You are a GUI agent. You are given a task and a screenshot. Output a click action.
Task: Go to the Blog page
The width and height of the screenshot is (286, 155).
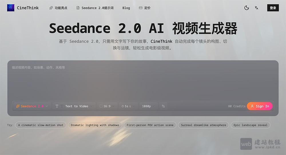coord(126,8)
